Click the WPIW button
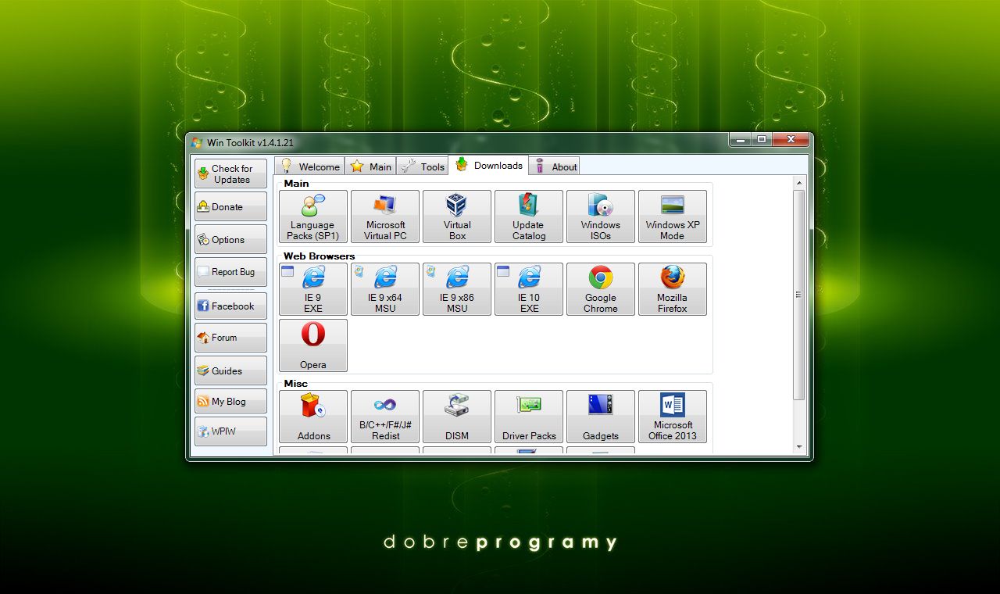Viewport: 1000px width, 594px height. tap(230, 431)
